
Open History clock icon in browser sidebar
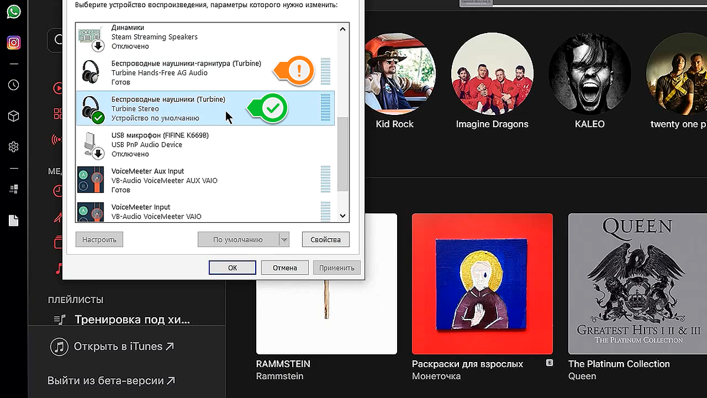click(x=14, y=85)
